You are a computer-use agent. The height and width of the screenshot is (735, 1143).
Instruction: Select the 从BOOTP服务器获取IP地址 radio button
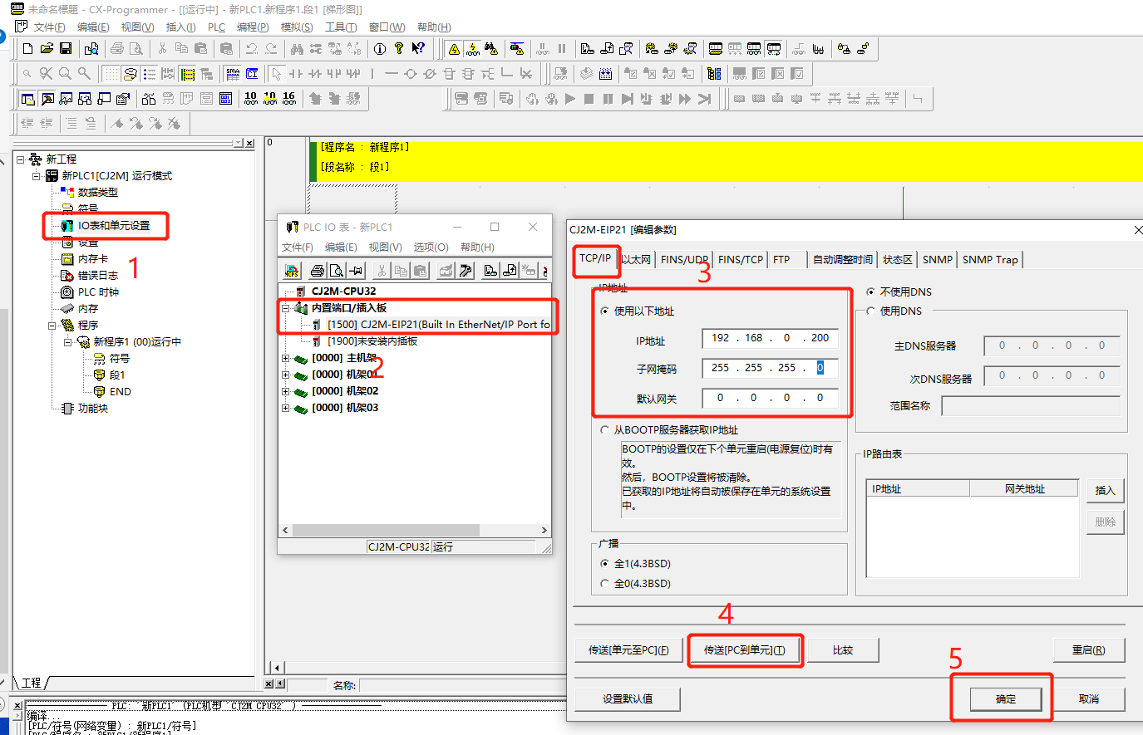coord(604,430)
